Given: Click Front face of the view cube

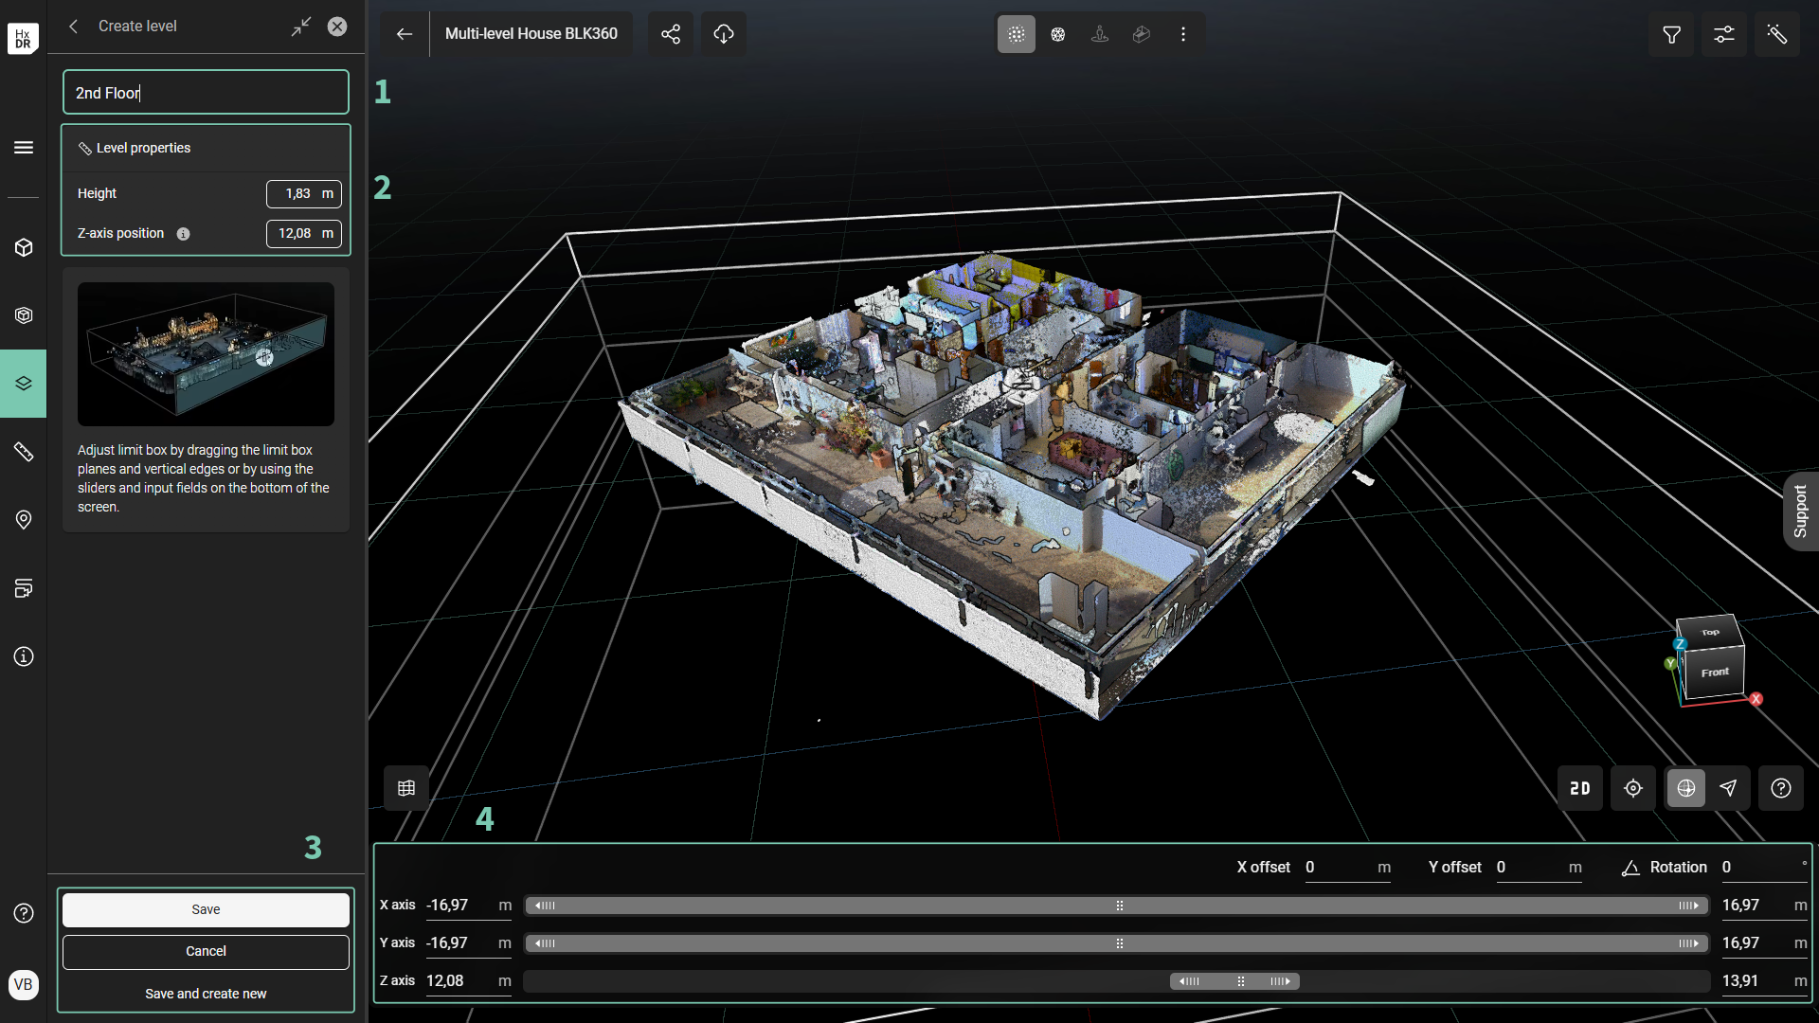Looking at the screenshot, I should [x=1715, y=673].
